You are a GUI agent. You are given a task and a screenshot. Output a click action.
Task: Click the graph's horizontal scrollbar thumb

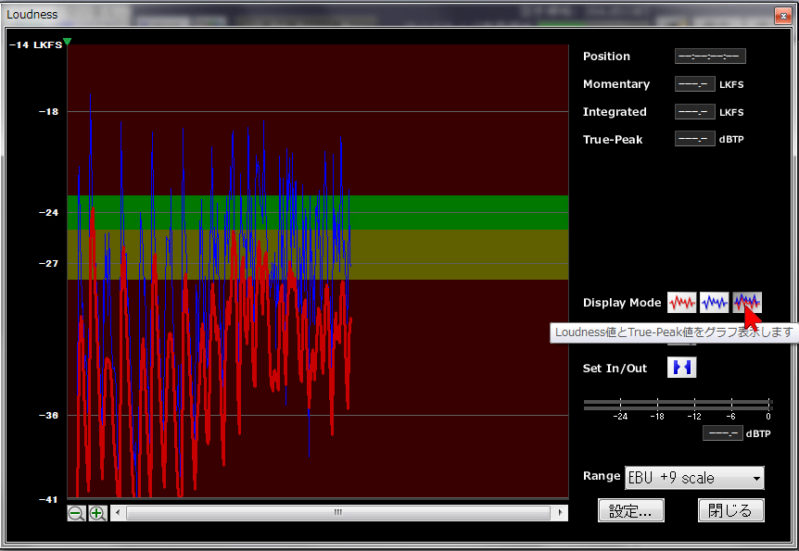point(337,512)
